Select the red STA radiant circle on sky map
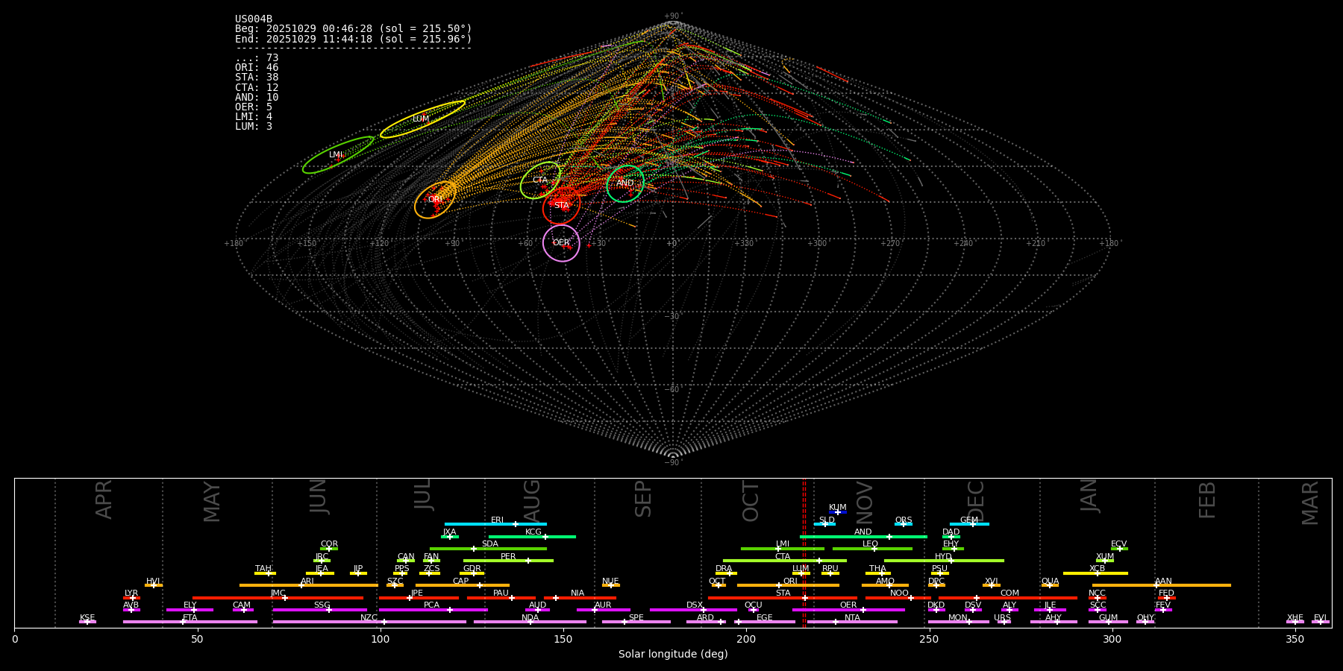Image resolution: width=1343 pixels, height=671 pixels. click(562, 206)
